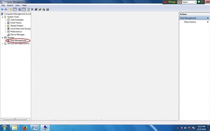Open Avro tools red wrench icon
This screenshot has height=131, width=210.
coord(202,2)
